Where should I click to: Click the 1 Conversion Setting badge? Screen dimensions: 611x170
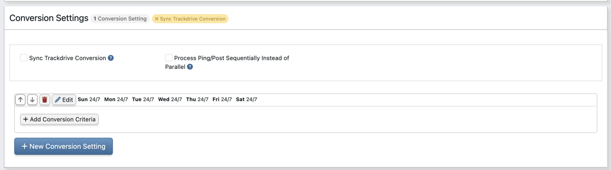coord(120,19)
